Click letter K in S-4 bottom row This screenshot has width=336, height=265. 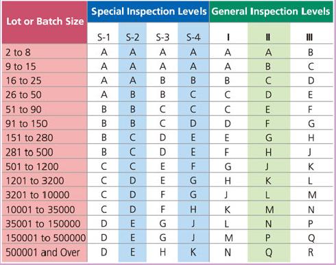(193, 252)
